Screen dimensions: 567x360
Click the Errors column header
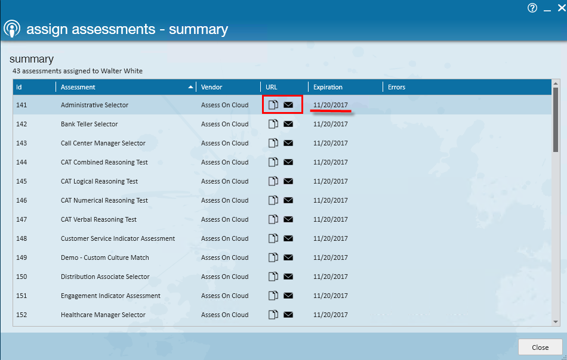point(467,87)
